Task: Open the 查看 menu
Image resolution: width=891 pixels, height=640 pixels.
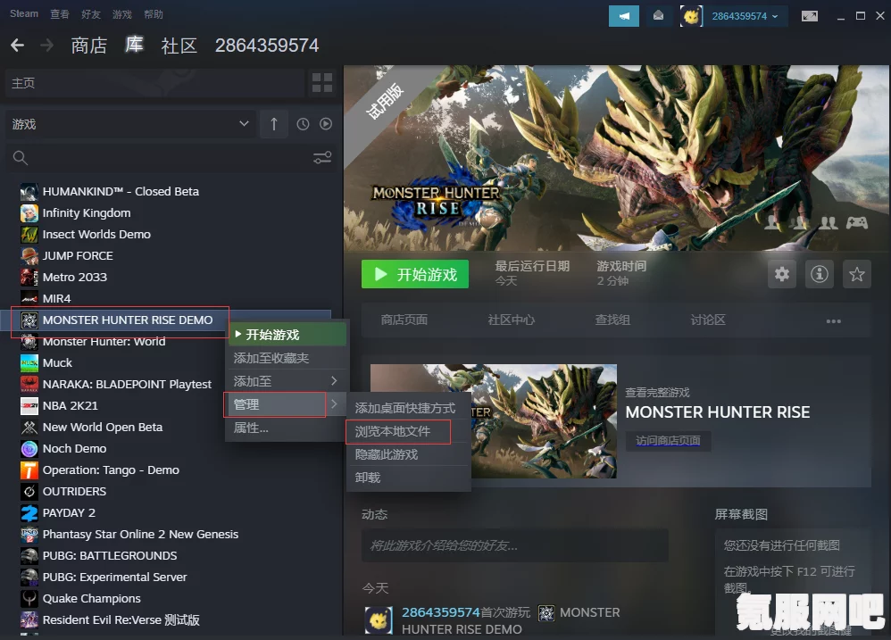Action: [60, 14]
